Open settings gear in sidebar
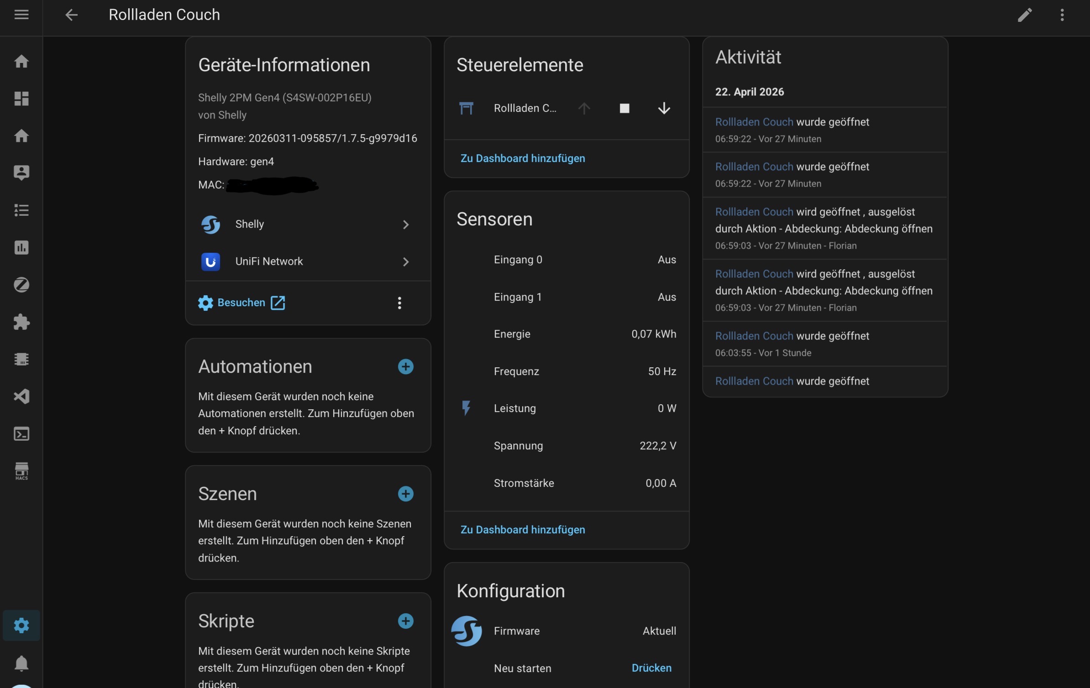This screenshot has height=688, width=1090. tap(21, 625)
